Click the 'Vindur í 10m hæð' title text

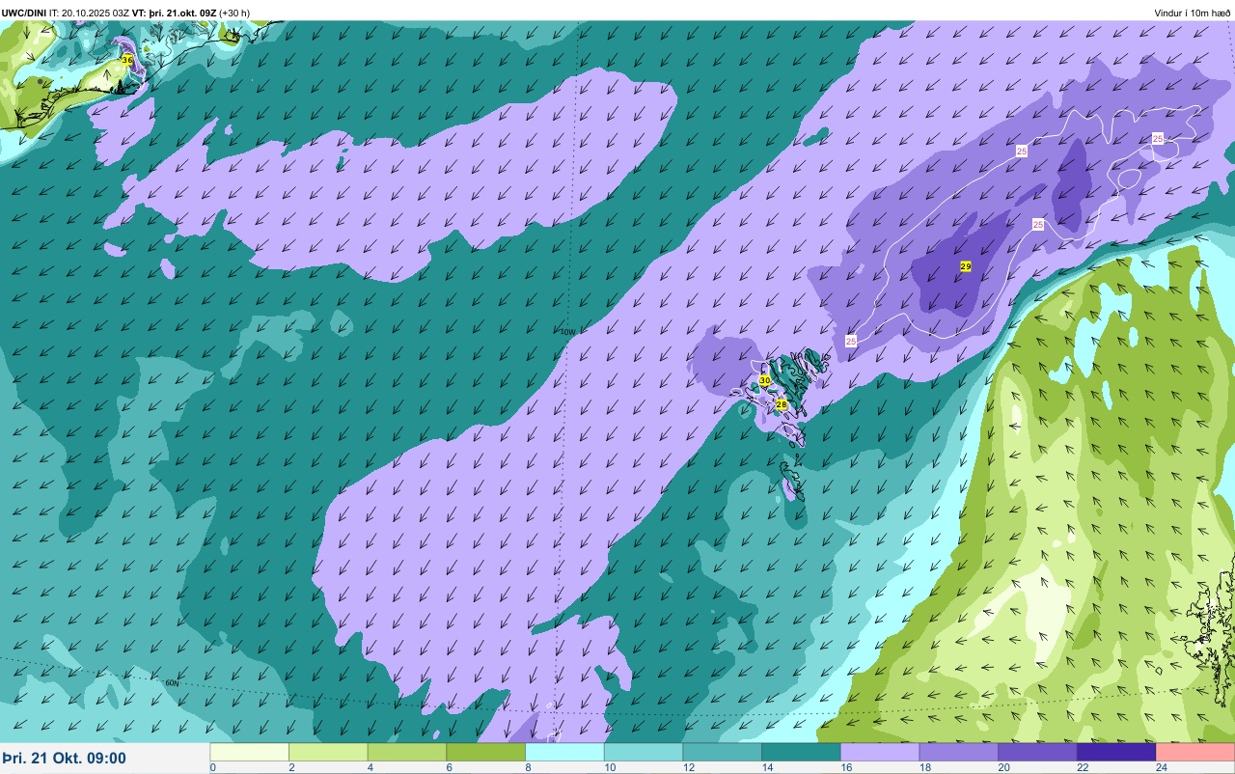coord(1192,13)
